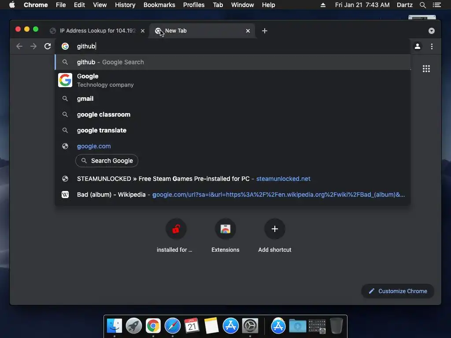The height and width of the screenshot is (338, 451).
Task: Open Notification Center list icon
Action: coord(436,5)
